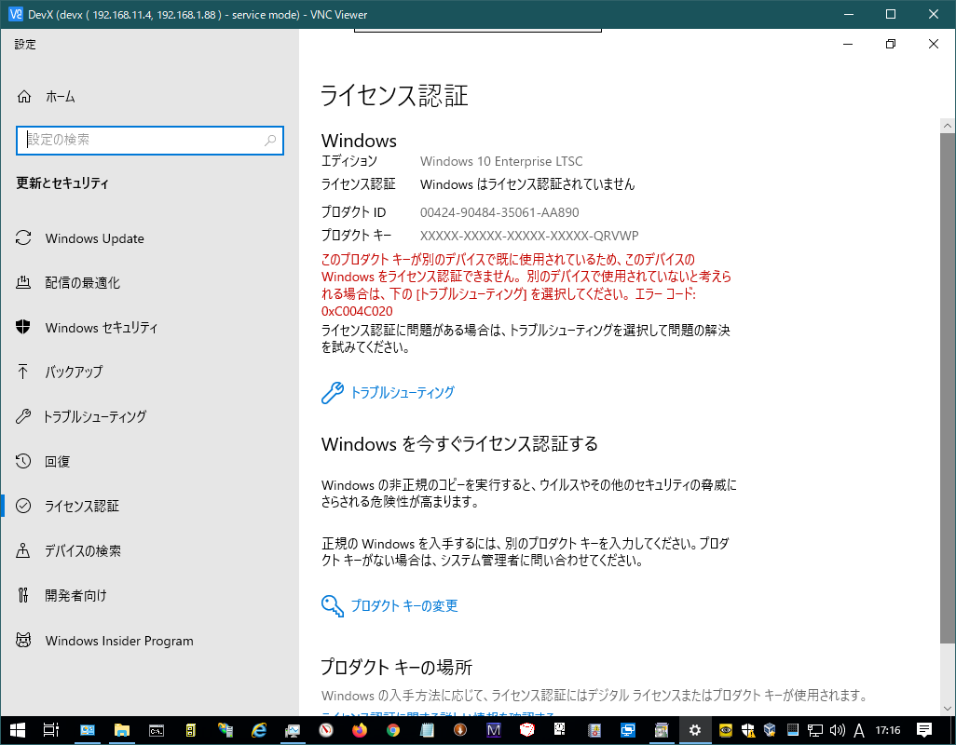Viewport: 956px width, 745px height.
Task: Launch Google Chrome from taskbar
Action: (393, 730)
